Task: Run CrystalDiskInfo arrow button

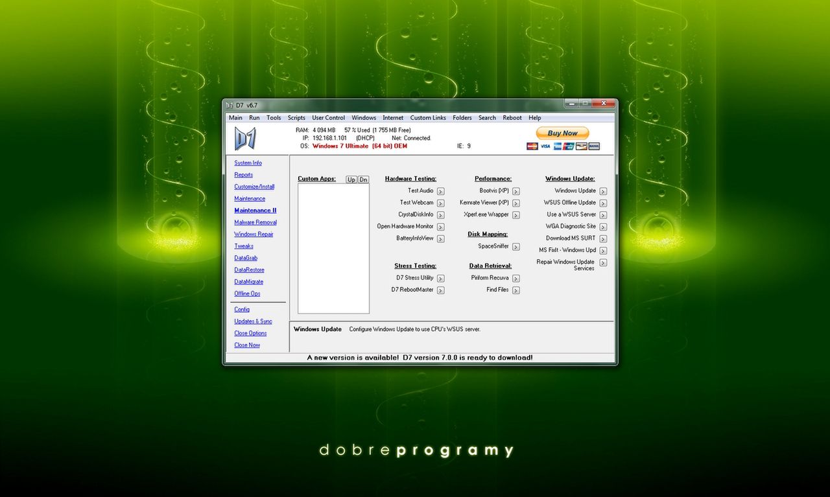Action: [440, 215]
